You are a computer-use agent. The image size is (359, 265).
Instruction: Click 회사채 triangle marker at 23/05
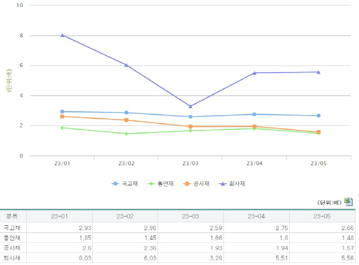319,73
